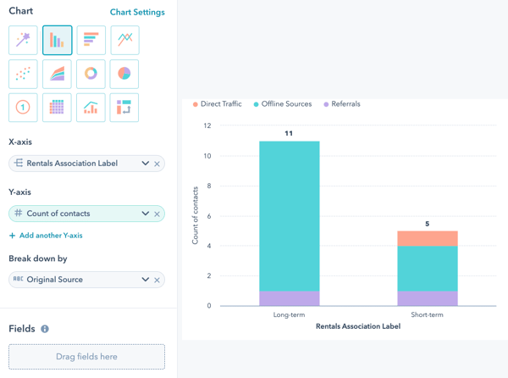Click the Original Source breakdown field

(x=87, y=280)
